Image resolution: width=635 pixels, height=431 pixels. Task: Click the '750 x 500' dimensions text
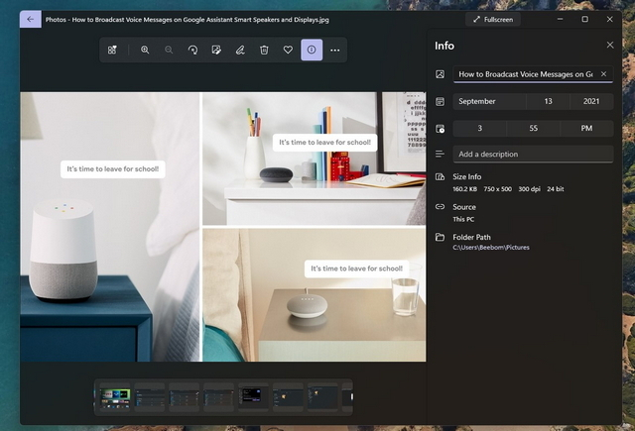coord(497,189)
